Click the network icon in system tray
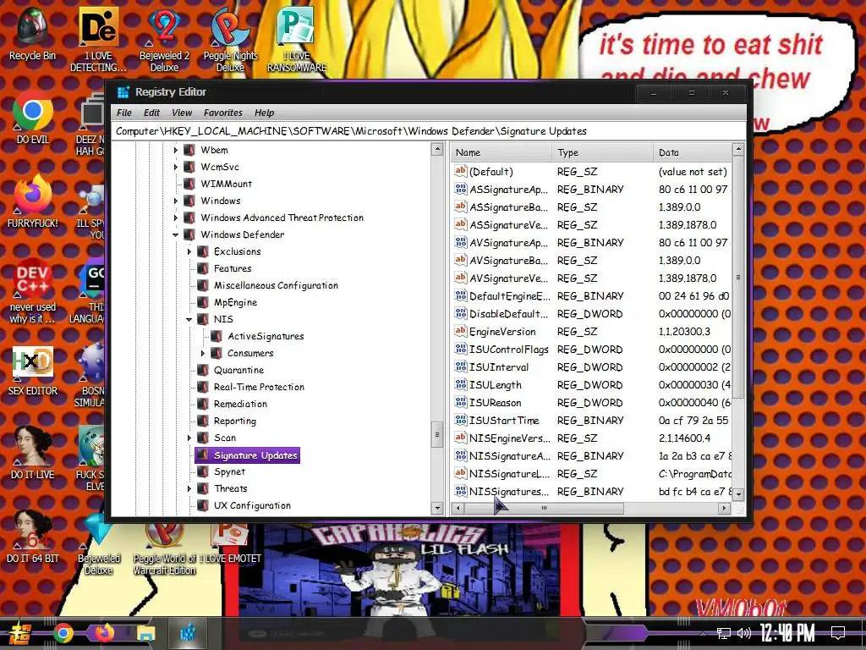This screenshot has width=866, height=650. [x=723, y=633]
